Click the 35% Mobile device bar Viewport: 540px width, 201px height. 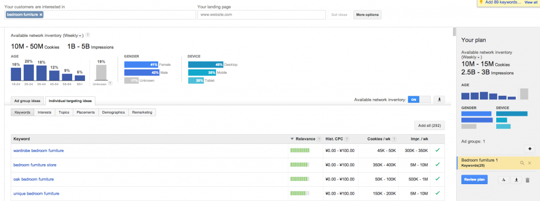pos(202,73)
